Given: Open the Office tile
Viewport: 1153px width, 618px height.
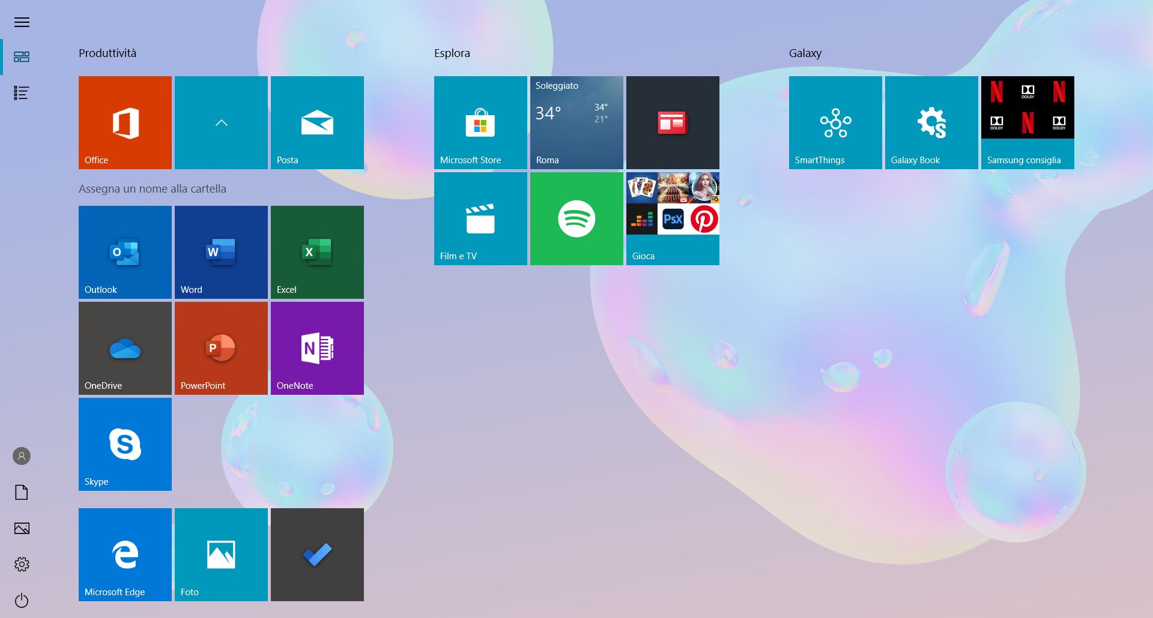Looking at the screenshot, I should [x=125, y=122].
